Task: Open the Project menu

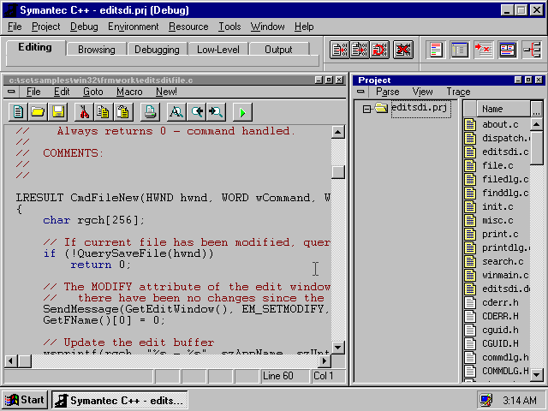Action: (45, 27)
